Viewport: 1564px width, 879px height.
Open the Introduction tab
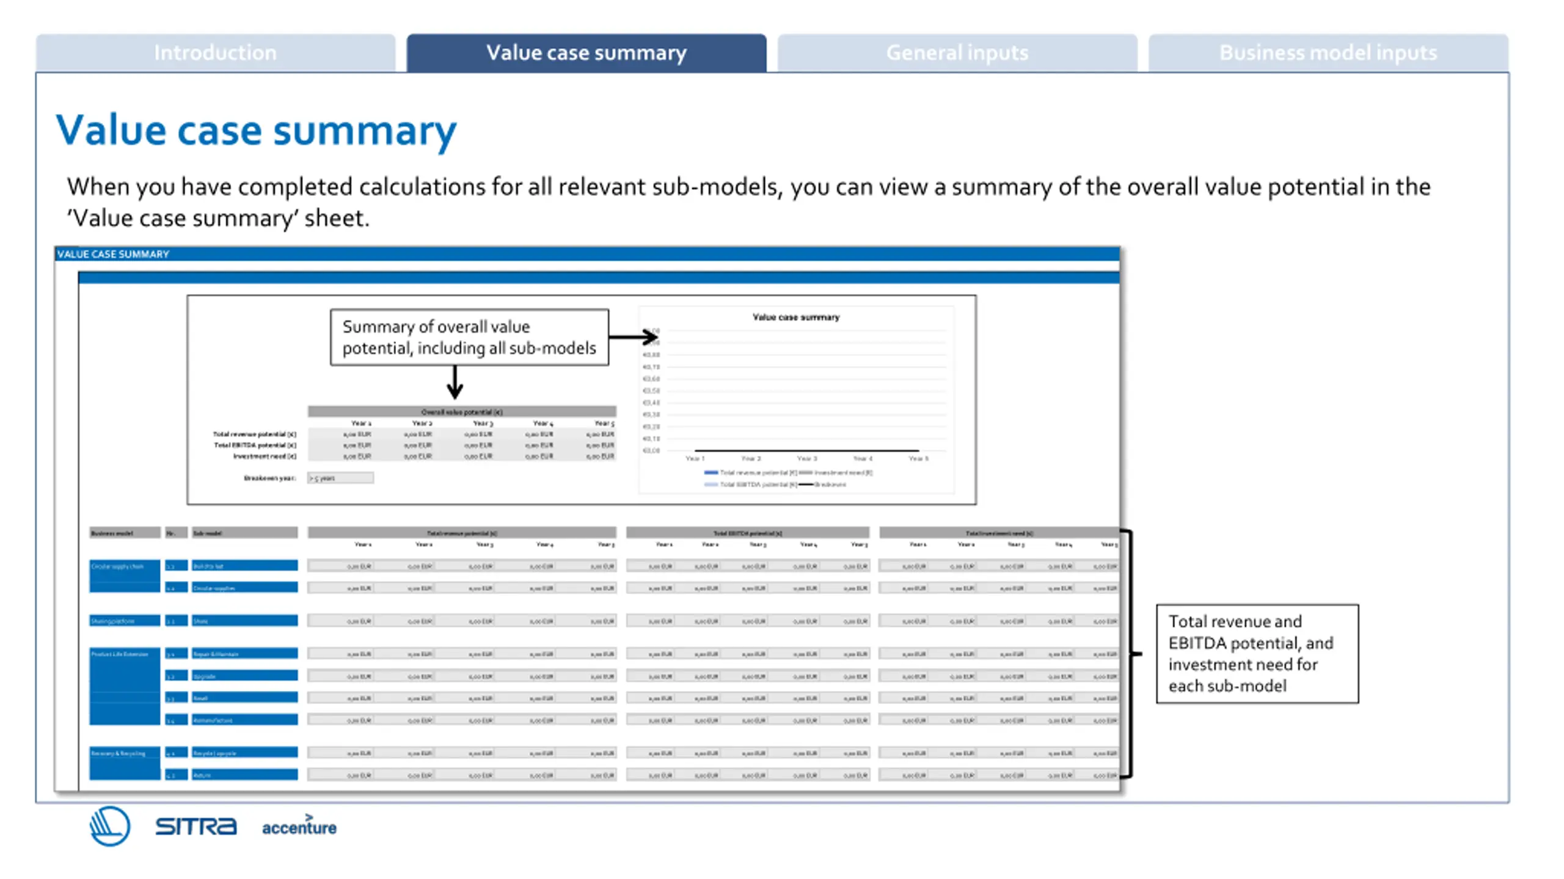215,53
